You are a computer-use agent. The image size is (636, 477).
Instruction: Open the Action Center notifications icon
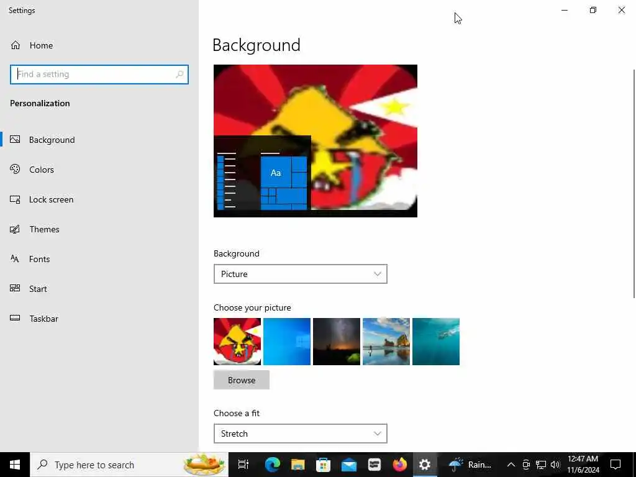point(616,465)
